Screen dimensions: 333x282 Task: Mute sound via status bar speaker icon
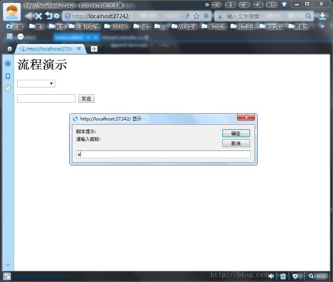coord(271,276)
